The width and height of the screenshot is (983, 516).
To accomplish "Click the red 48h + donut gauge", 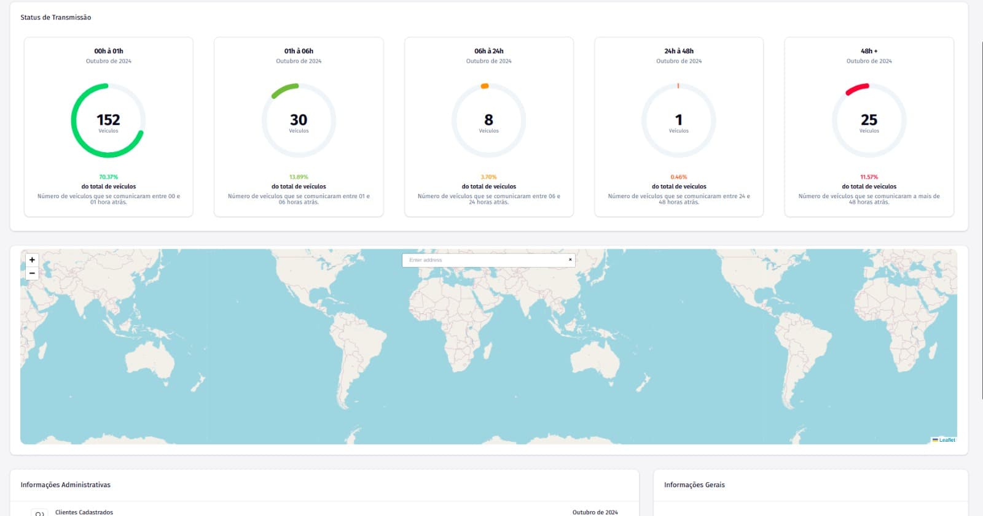I will [x=869, y=120].
